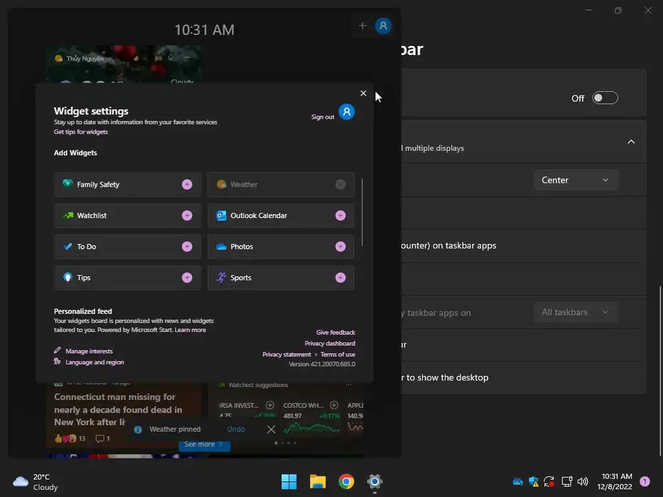Add the Photos widget
Screen dimensions: 663x497
coord(341,247)
